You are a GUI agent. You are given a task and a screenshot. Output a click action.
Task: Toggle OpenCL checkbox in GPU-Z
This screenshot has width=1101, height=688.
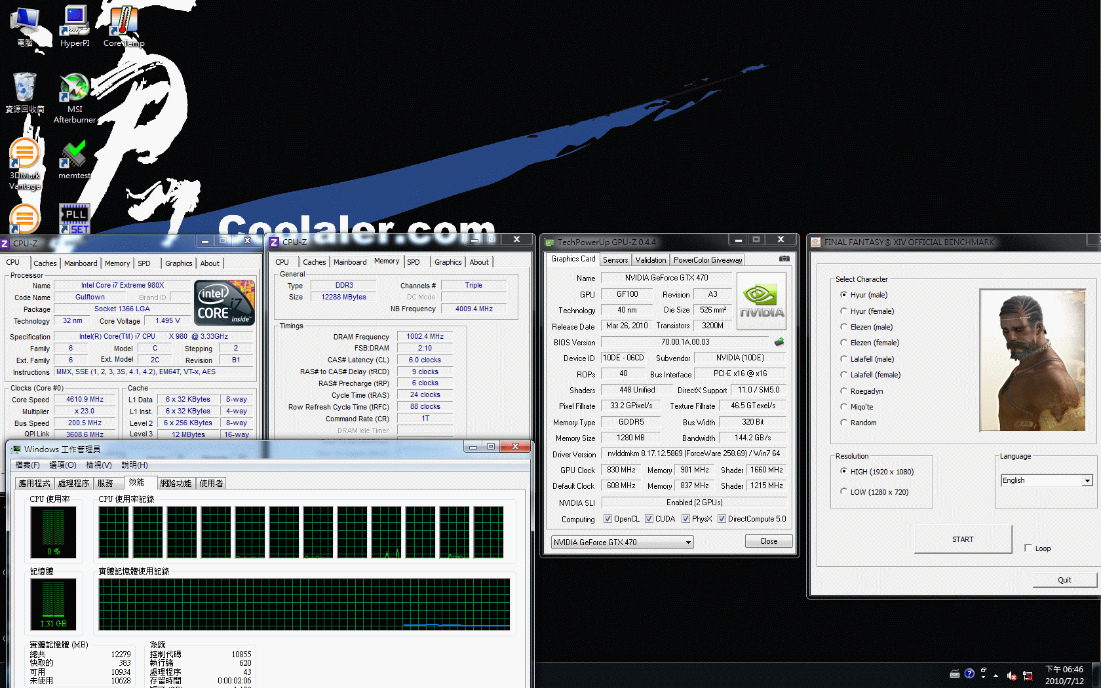point(608,519)
